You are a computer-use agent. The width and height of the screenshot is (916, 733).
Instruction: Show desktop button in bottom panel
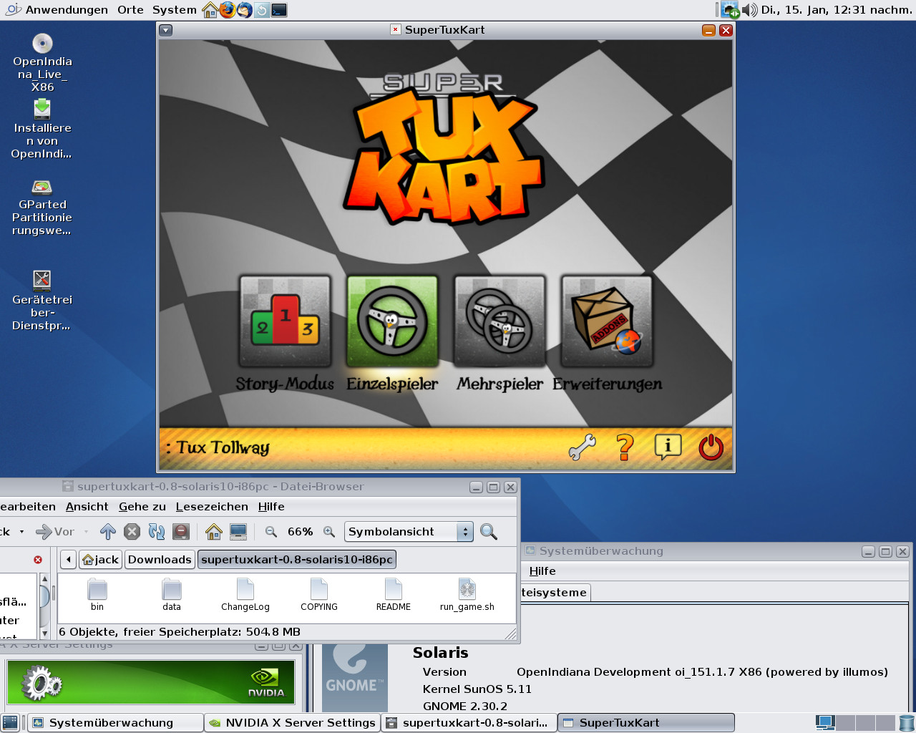pyautogui.click(x=11, y=723)
